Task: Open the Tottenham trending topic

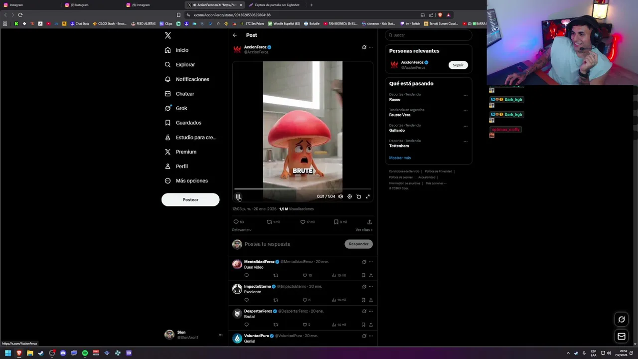Action: coord(399,146)
